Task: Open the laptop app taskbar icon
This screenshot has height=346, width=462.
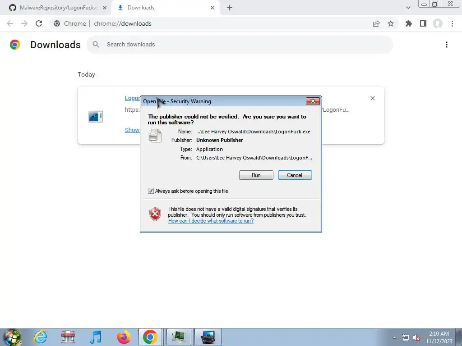Action: pos(208,337)
